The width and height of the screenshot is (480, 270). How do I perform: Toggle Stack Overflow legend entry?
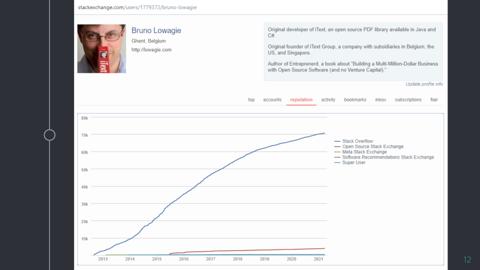click(x=354, y=141)
